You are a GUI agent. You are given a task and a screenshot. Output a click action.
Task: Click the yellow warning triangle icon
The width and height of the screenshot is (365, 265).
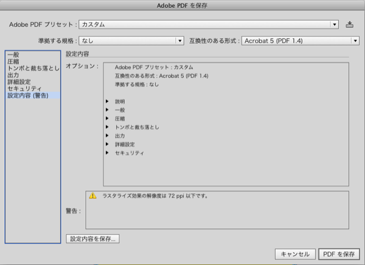pos(92,196)
